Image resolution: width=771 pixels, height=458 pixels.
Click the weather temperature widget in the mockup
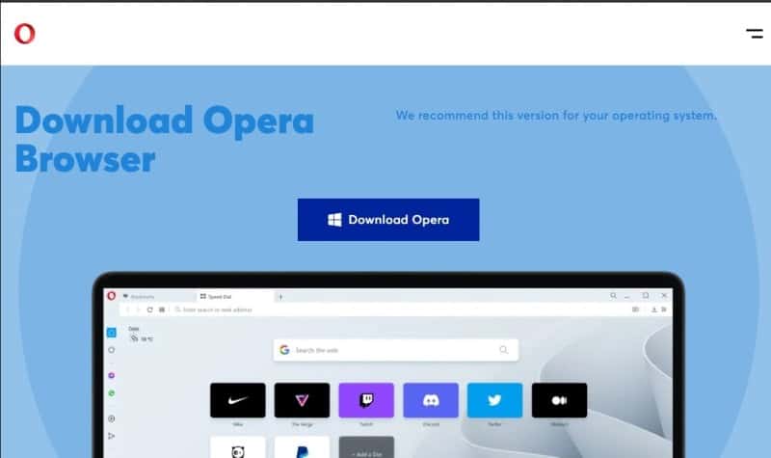[141, 335]
